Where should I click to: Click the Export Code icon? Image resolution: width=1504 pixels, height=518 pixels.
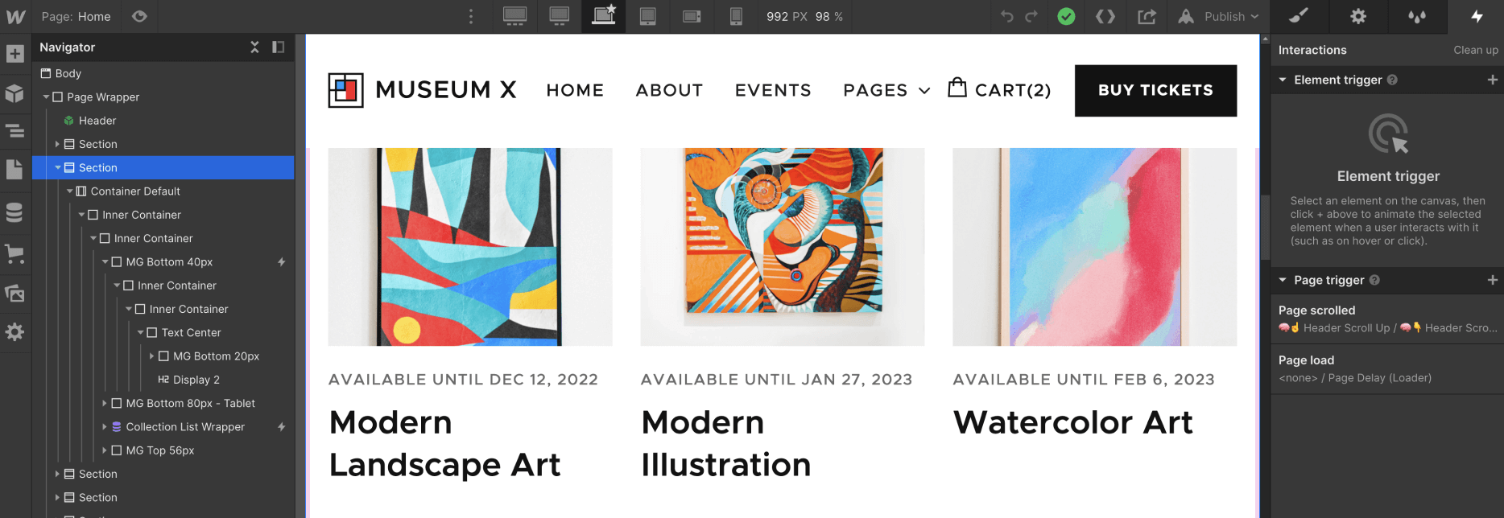click(x=1105, y=16)
